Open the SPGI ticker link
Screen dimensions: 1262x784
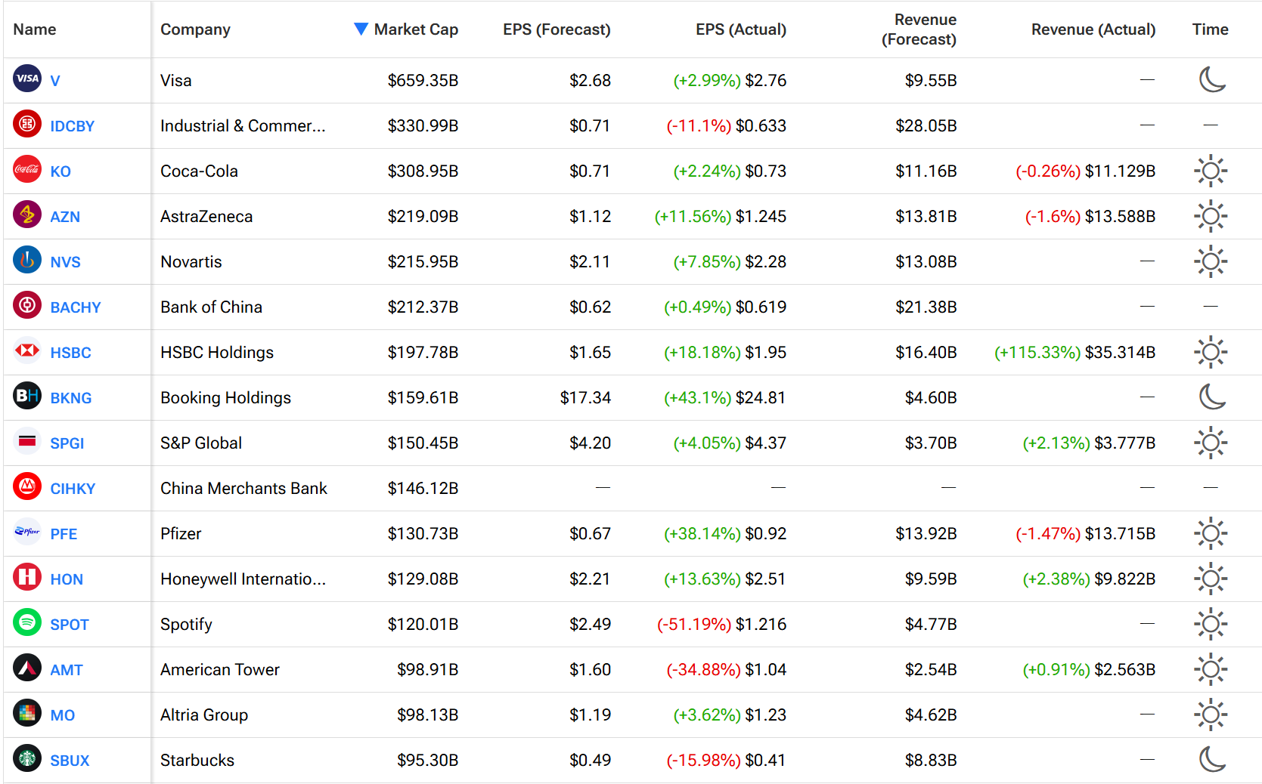[x=67, y=443]
